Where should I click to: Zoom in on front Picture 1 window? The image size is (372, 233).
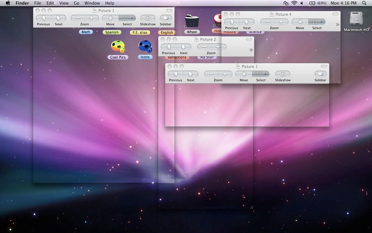225,74
